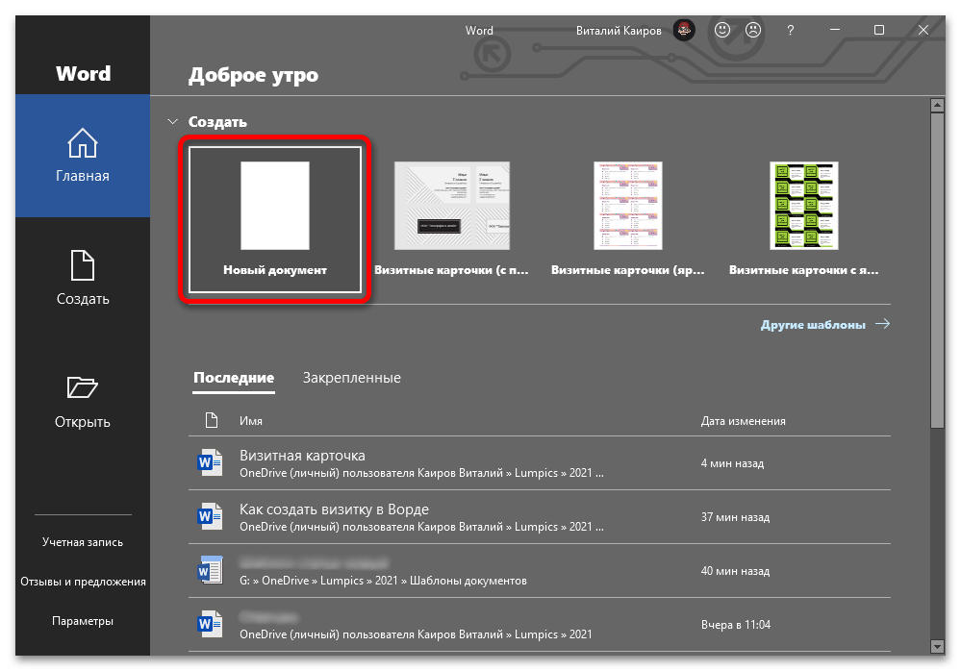This screenshot has width=961, height=671.
Task: Click the user account avatar picture
Action: click(x=684, y=30)
